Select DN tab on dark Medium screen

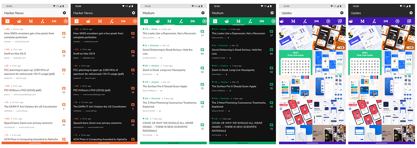262,21
